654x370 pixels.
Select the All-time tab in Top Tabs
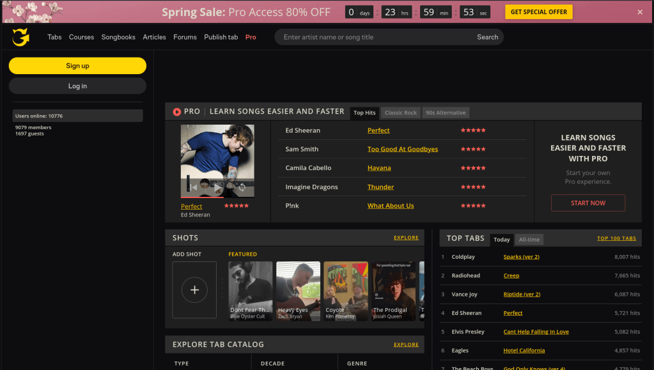point(529,240)
